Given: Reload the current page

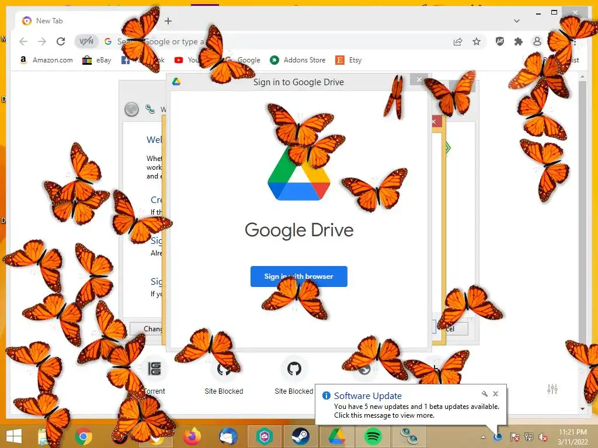Looking at the screenshot, I should click(61, 41).
